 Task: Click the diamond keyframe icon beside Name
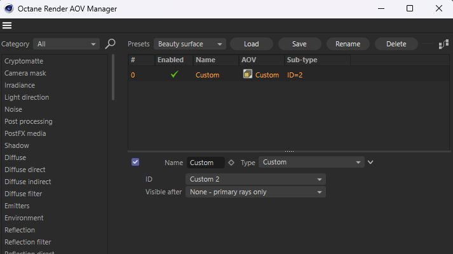[231, 163]
